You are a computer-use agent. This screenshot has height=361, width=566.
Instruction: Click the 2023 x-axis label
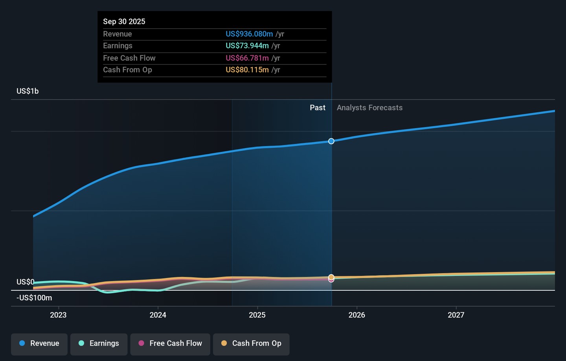coord(58,315)
